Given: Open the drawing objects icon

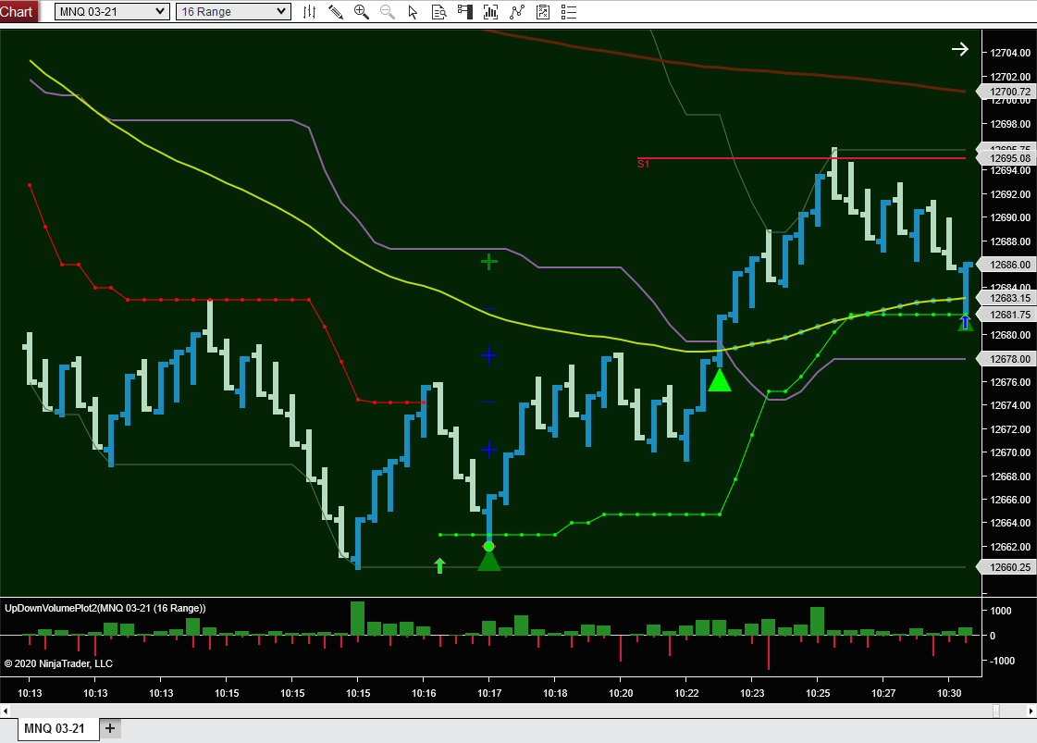Looking at the screenshot, I should coord(543,12).
